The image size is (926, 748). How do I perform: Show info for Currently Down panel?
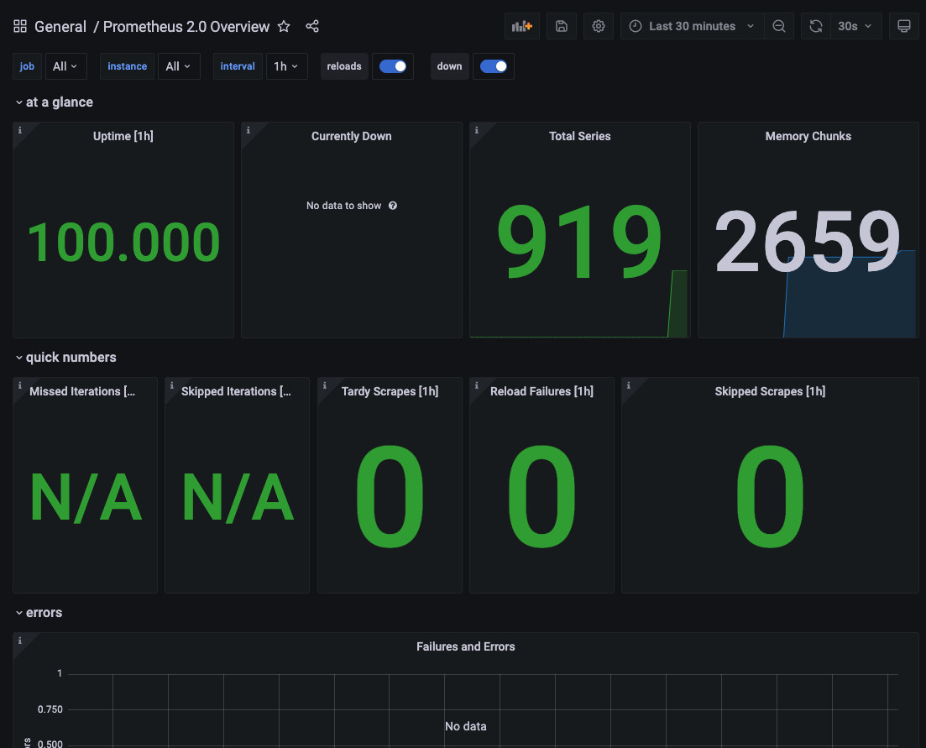click(x=248, y=130)
